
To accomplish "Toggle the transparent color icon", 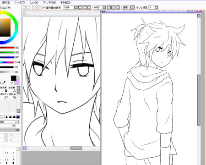I will tap(12, 83).
